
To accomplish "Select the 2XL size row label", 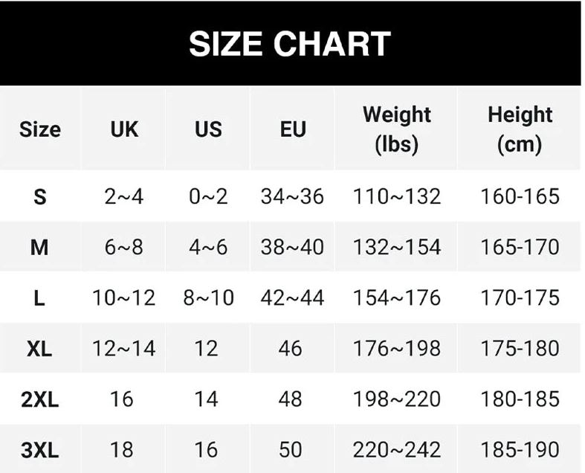I will click(39, 399).
